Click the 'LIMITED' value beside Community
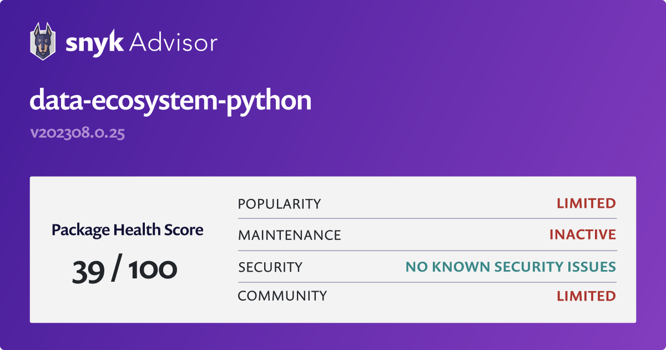Viewport: 666px width, 350px height. (586, 296)
